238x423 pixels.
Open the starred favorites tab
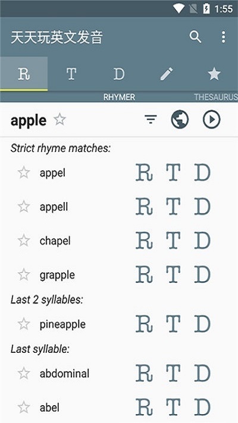[x=214, y=74]
